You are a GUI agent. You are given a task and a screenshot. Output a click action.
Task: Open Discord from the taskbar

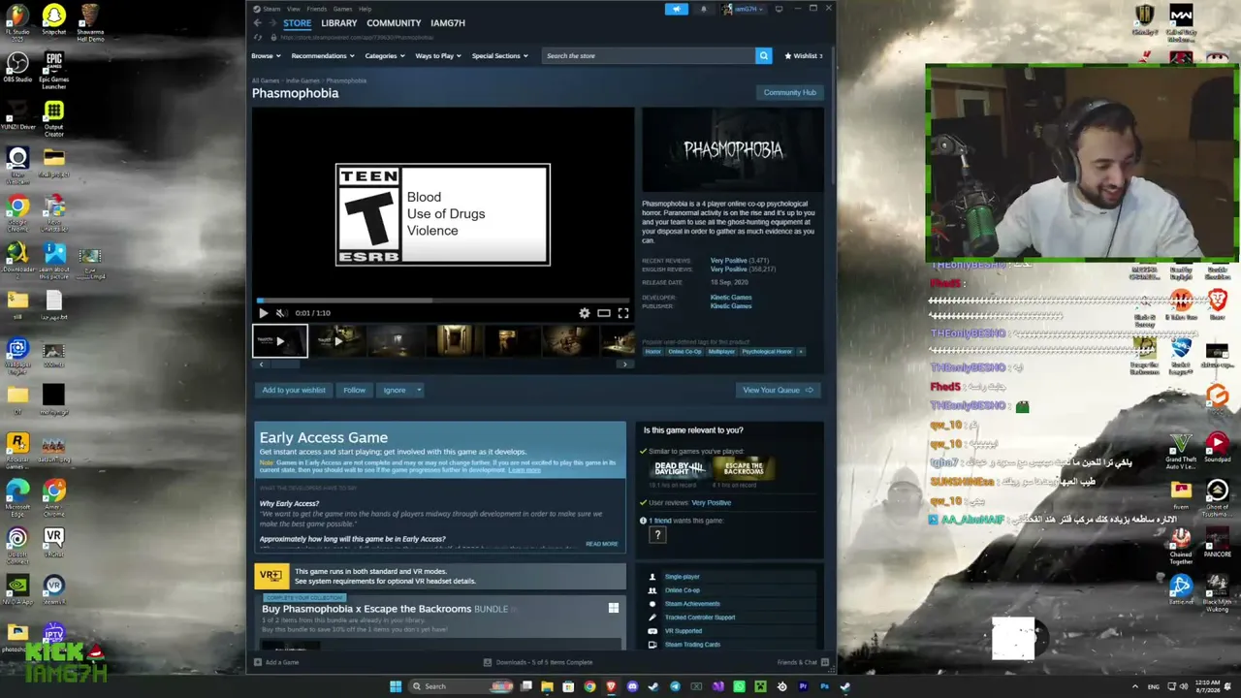pyautogui.click(x=632, y=686)
